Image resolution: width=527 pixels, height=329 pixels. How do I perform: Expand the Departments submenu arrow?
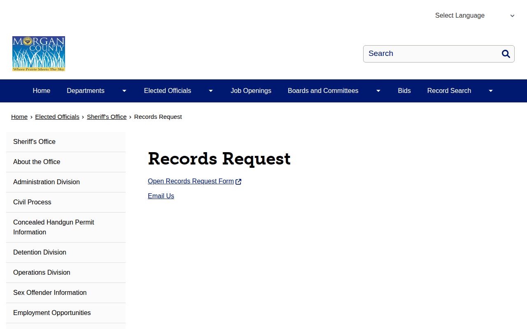[124, 91]
